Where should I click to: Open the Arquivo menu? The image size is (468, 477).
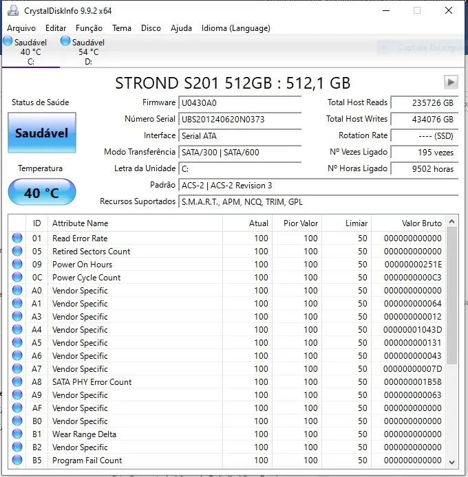21,28
